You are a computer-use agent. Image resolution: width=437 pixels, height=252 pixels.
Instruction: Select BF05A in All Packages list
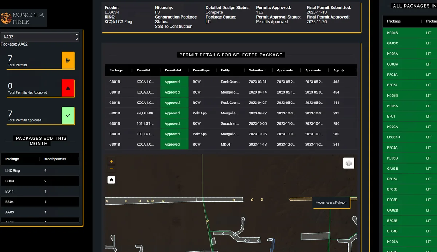pyautogui.click(x=410, y=85)
